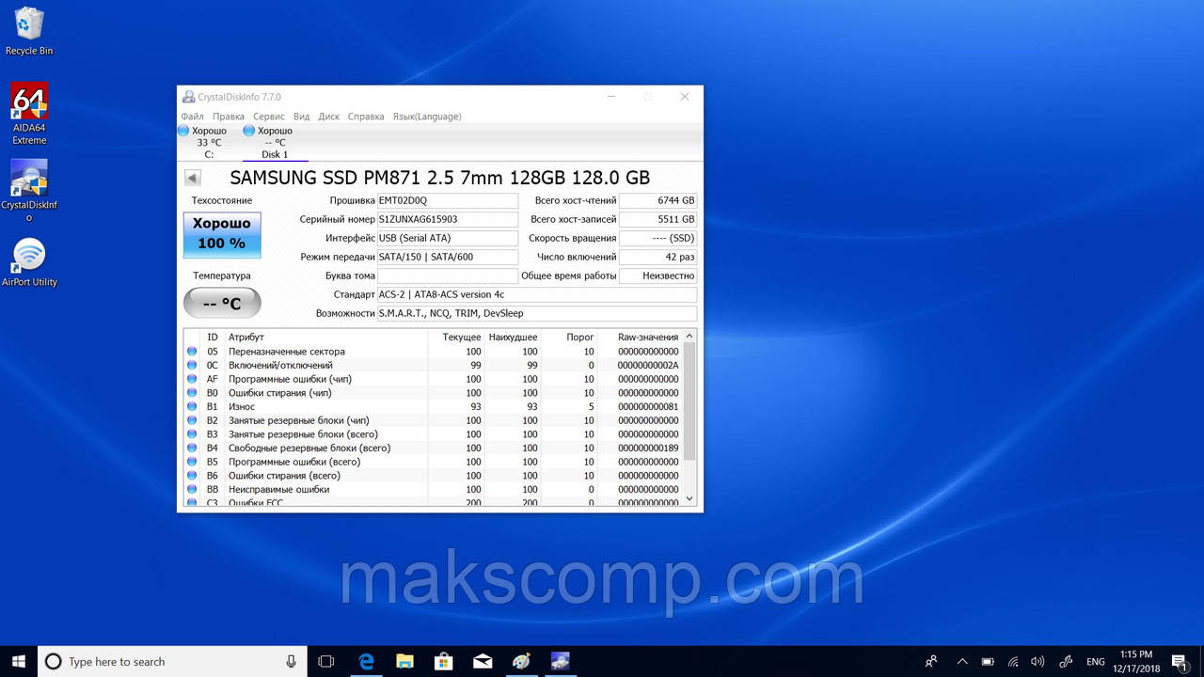This screenshot has height=677, width=1204.
Task: Click the ENG input language indicator
Action: pos(1096,661)
